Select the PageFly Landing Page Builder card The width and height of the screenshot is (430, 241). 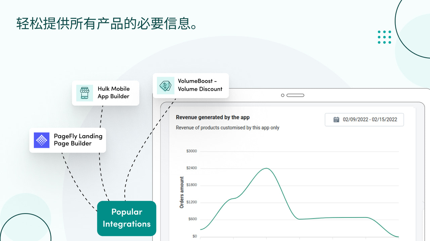68,140
